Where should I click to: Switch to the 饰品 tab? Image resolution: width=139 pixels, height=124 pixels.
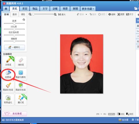[35, 9]
